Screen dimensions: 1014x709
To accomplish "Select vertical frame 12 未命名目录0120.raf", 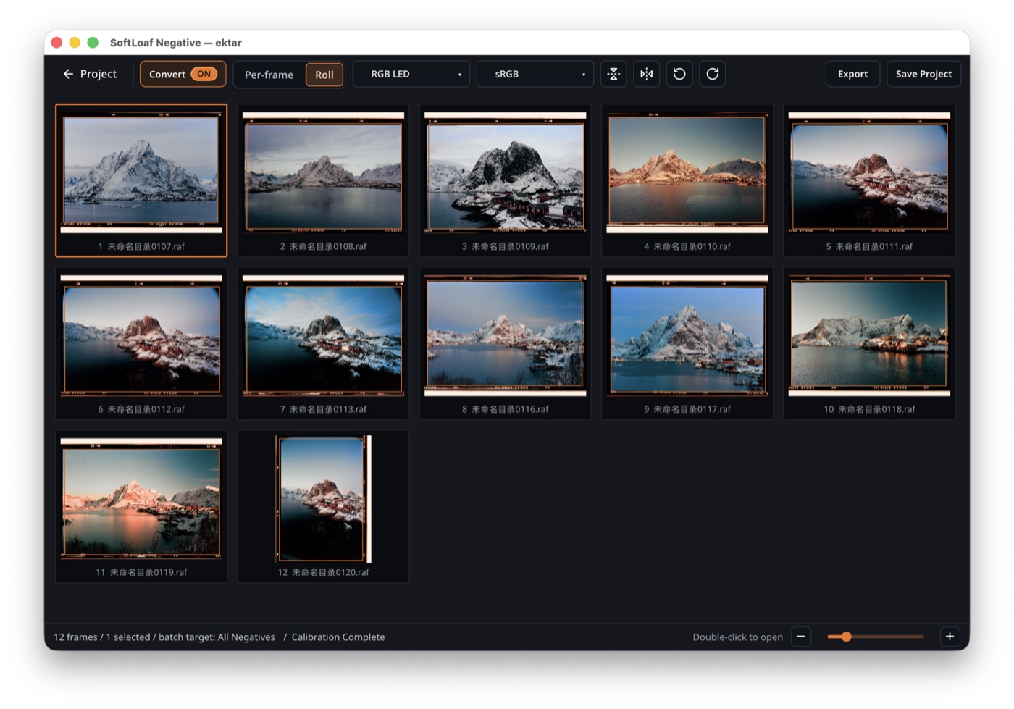I will click(323, 506).
